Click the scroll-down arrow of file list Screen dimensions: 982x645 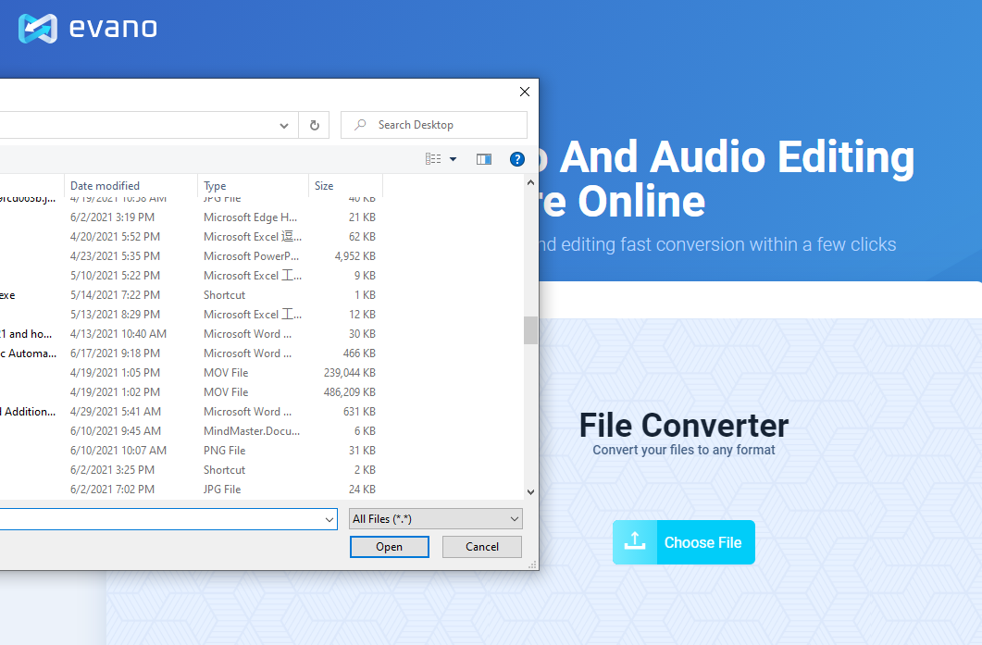[530, 492]
